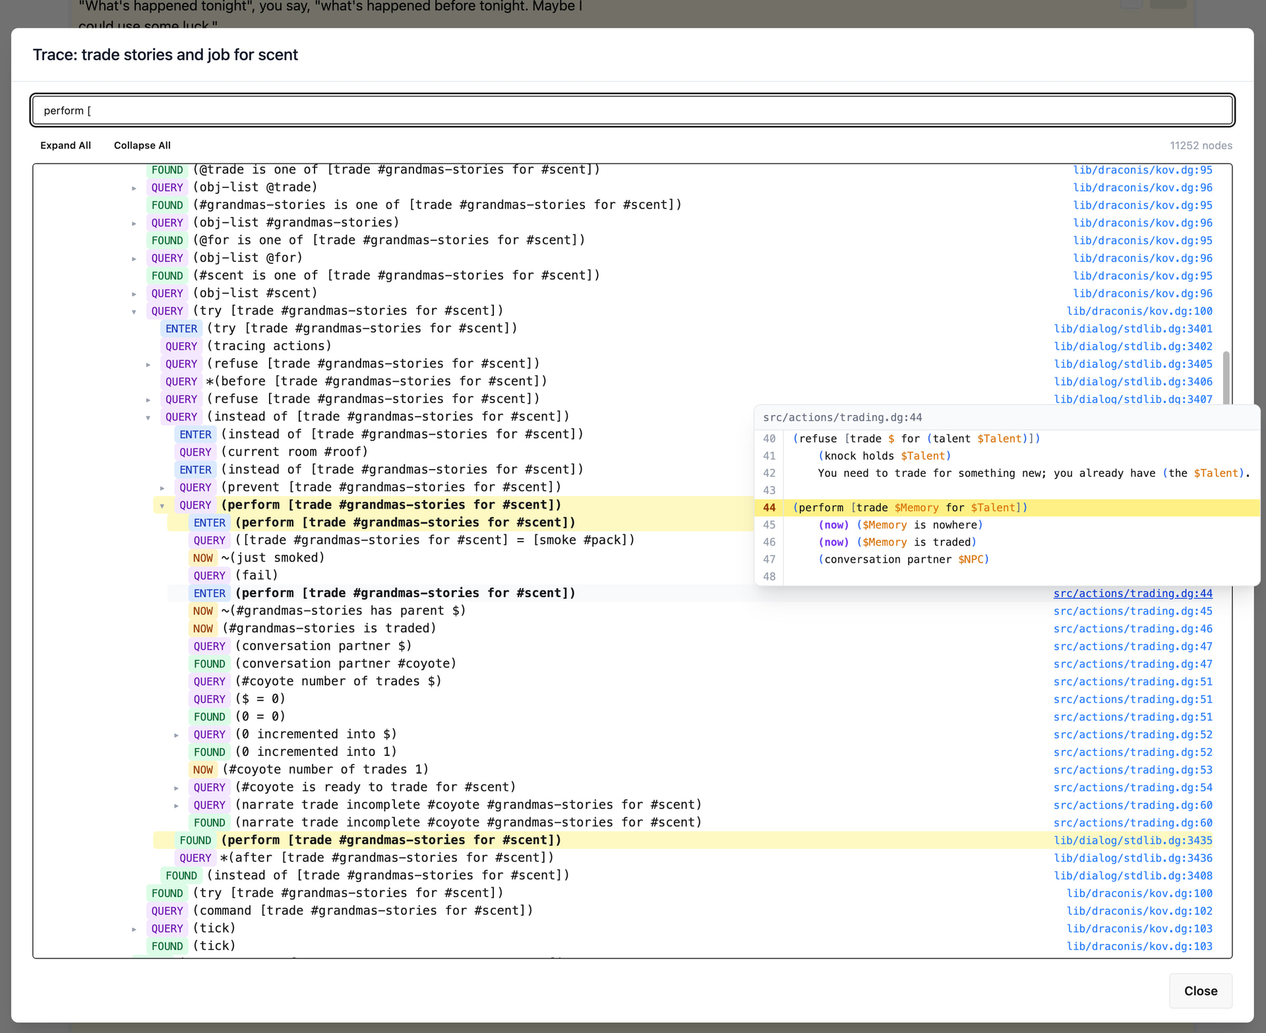Open the src/actions/trading.dg:44 source link
The image size is (1266, 1033).
1132,593
